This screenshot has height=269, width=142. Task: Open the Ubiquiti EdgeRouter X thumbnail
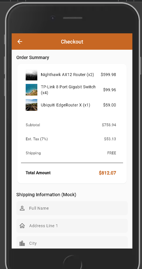tap(31, 105)
